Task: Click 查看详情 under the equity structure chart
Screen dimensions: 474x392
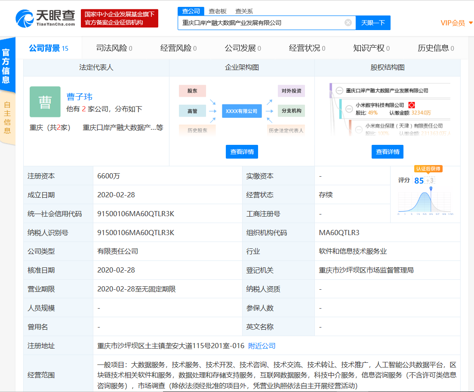Action: pos(387,152)
